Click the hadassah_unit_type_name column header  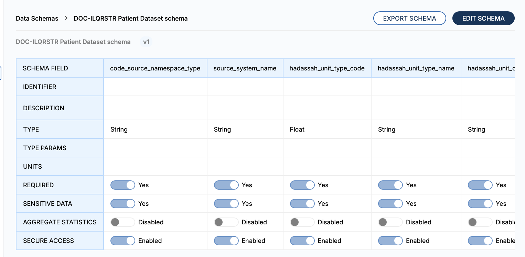coord(416,68)
